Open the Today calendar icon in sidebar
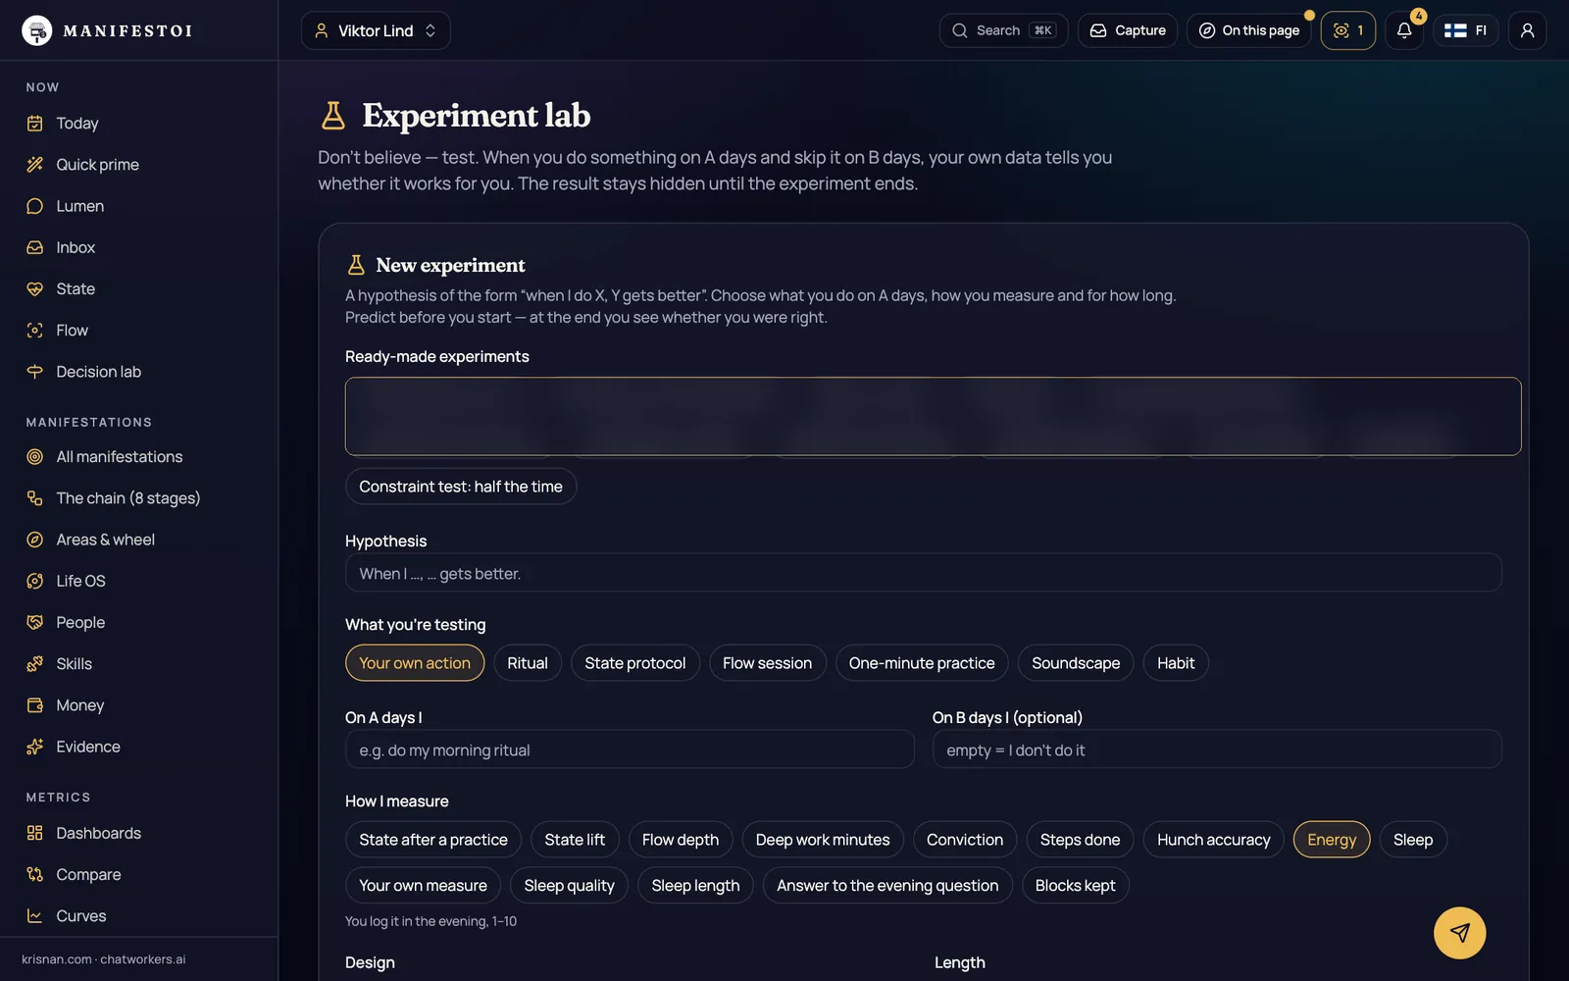The width and height of the screenshot is (1569, 981). (35, 124)
